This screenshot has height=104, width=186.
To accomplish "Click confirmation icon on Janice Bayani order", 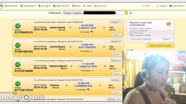I will pos(92,51).
